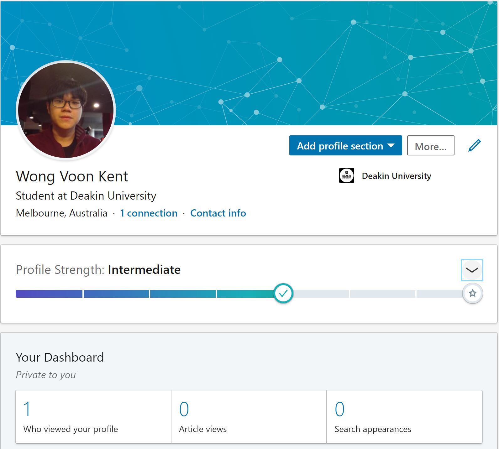Expand the Profile Strength panel chevron
The width and height of the screenshot is (499, 449).
472,270
